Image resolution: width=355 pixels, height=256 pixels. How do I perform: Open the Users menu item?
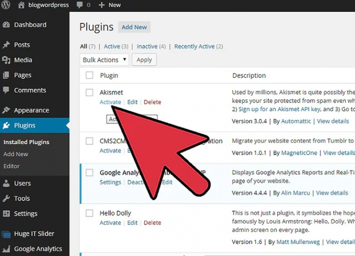click(22, 183)
